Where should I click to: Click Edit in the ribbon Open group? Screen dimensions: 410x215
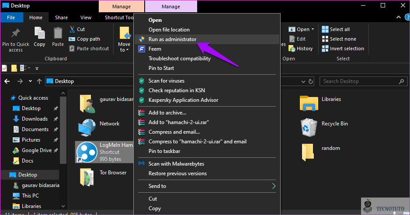point(298,39)
